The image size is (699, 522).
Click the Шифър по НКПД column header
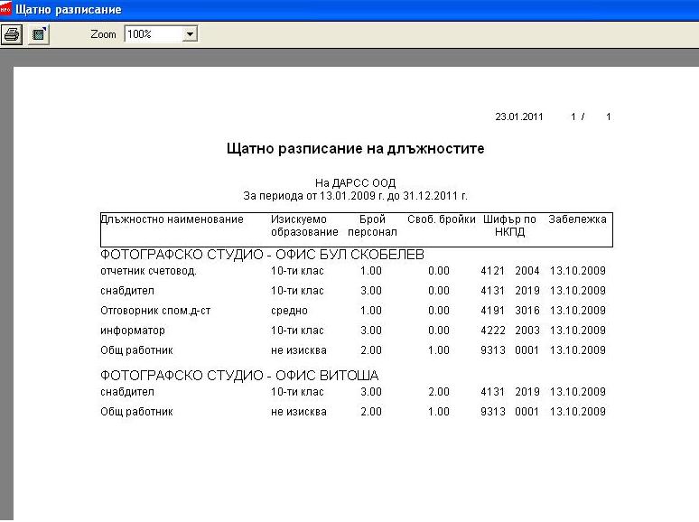(509, 226)
